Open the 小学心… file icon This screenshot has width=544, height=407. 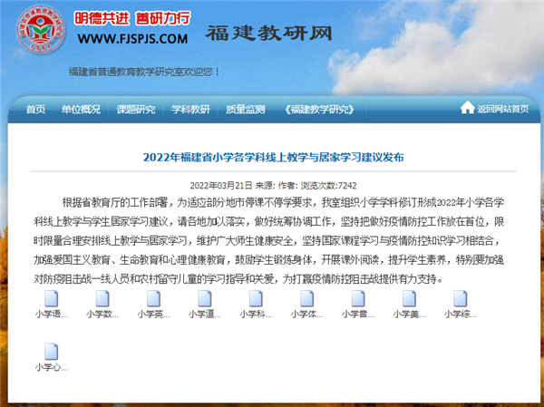tap(52, 352)
